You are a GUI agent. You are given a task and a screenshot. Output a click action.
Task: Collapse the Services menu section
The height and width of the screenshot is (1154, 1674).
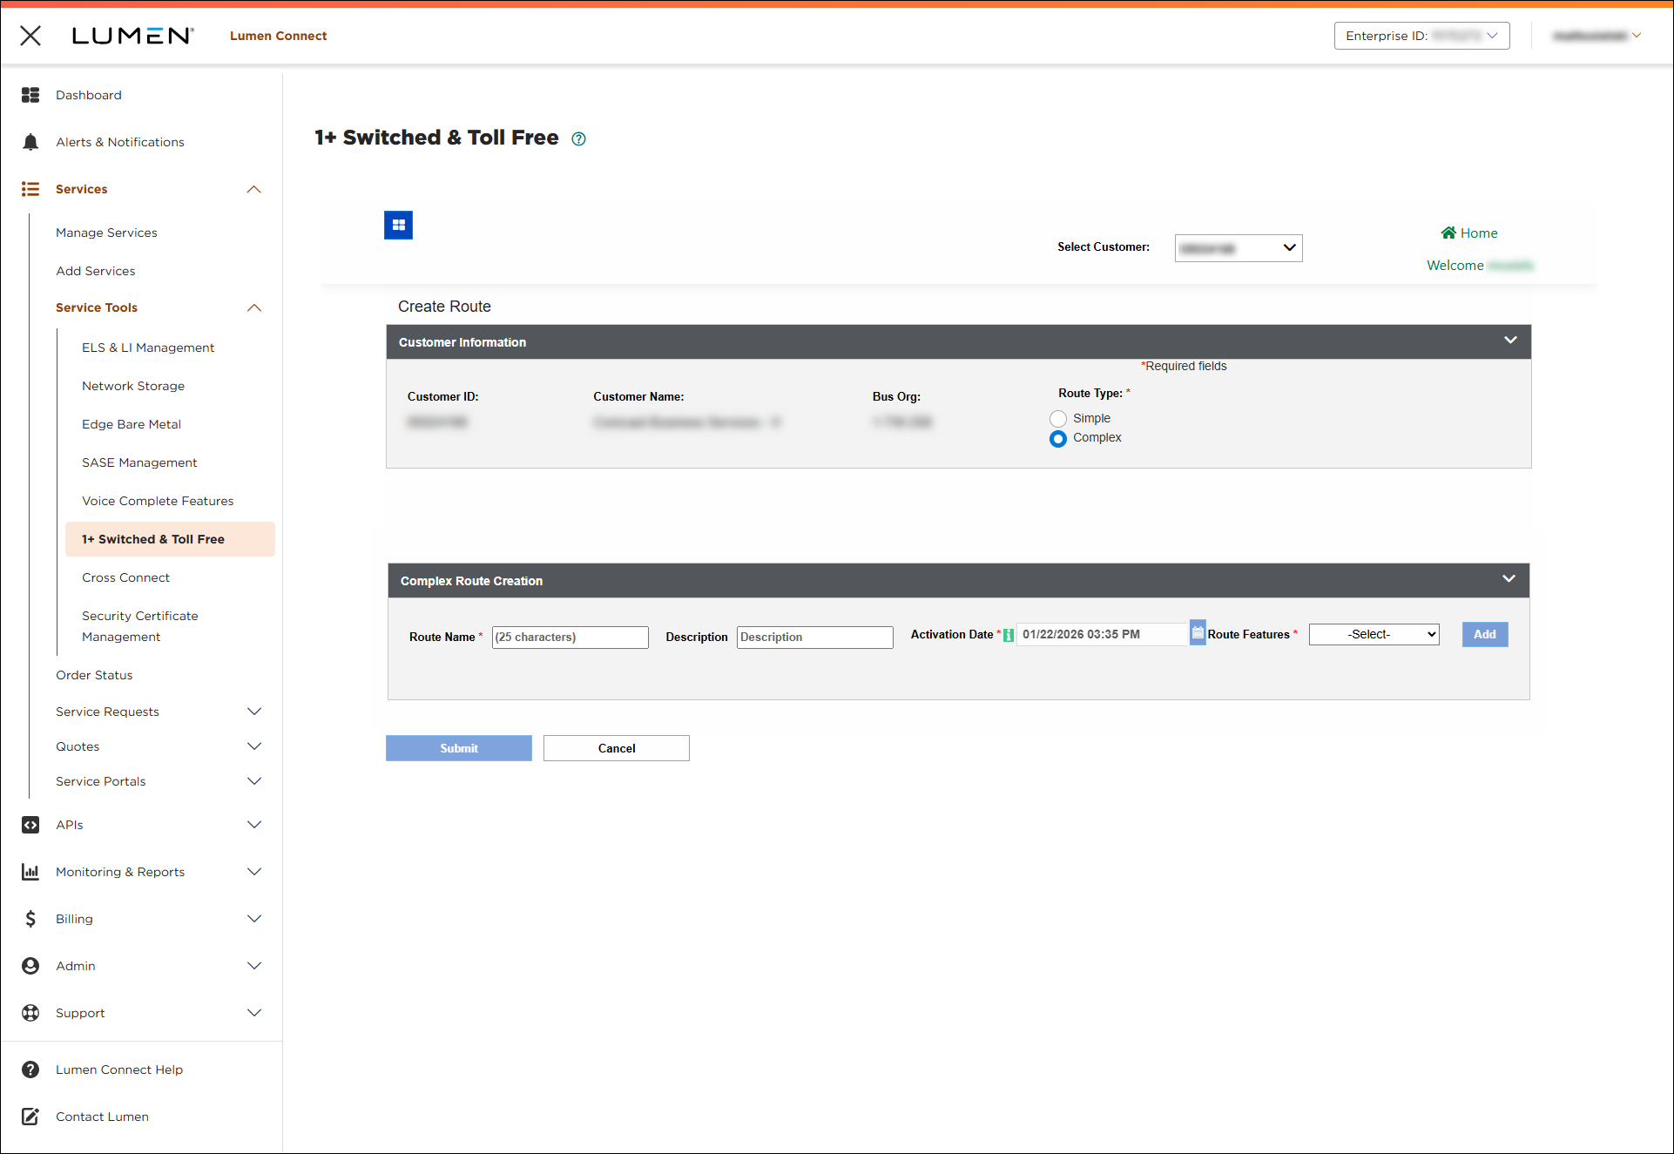click(254, 189)
